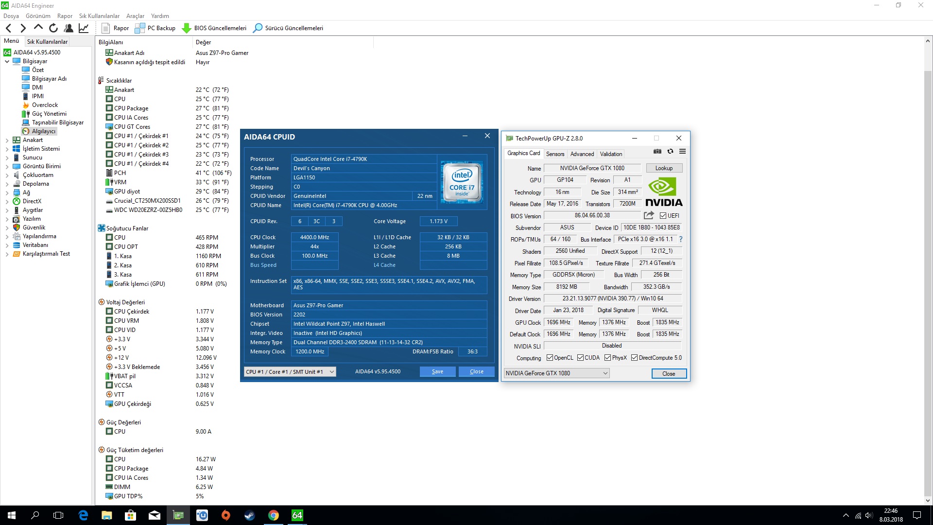Viewport: 933px width, 525px height.
Task: Toggle the OpenCL checkbox
Action: point(550,358)
